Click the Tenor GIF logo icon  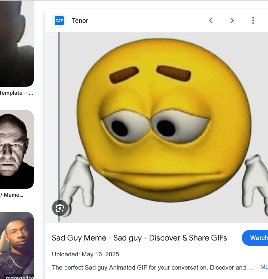59,21
